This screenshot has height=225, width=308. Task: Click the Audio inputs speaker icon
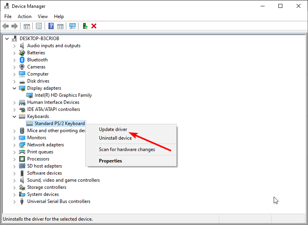(x=22, y=46)
